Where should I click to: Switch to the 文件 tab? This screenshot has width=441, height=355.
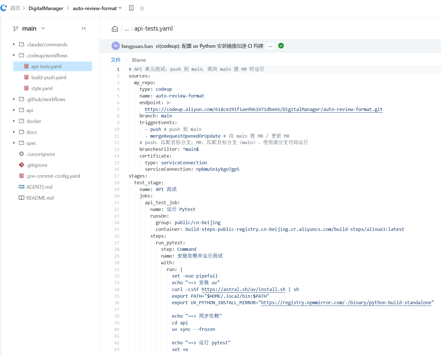(116, 60)
